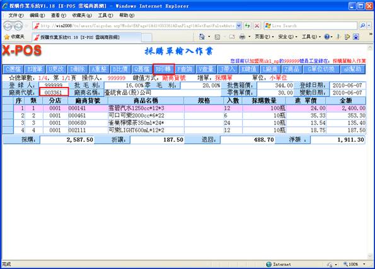Click the Print icon in command bar
Image resolution: width=375 pixels, height=269 pixels.
[242, 37]
